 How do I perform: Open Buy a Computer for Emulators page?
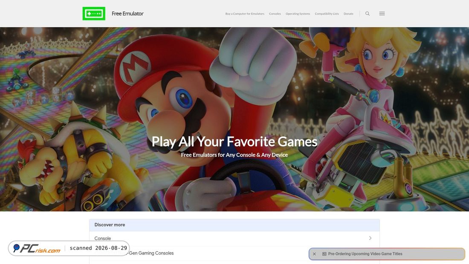click(245, 14)
